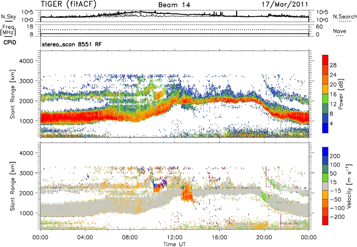Pick gray -15 to 15 Velocity segment
The image size is (357, 247).
325,186
